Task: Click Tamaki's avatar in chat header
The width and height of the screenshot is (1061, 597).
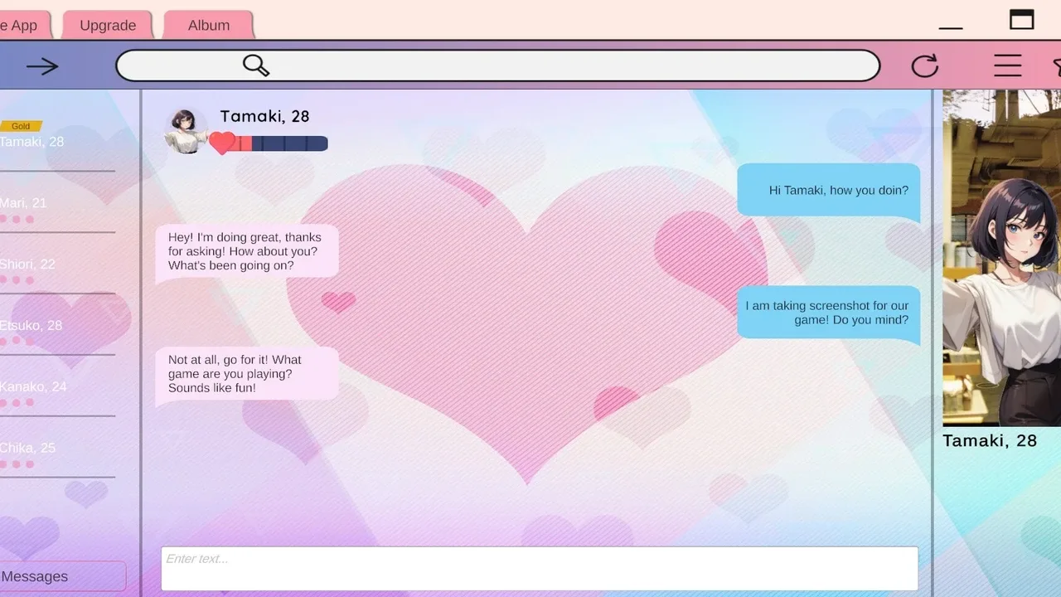Action: (x=185, y=131)
